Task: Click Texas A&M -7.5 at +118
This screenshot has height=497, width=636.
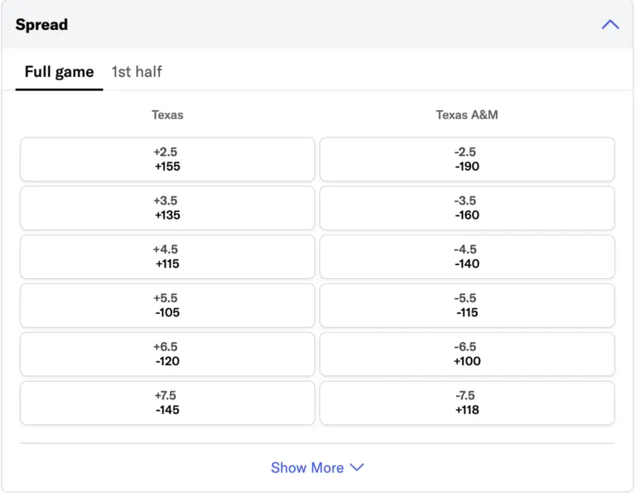Action: tap(467, 403)
